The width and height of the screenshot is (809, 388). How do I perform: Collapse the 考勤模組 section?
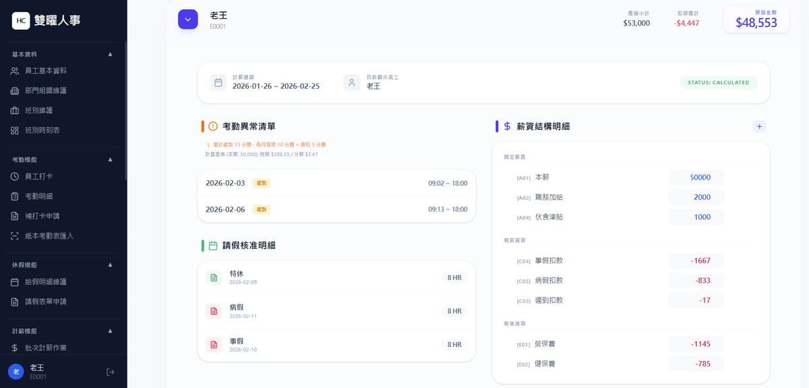[112, 159]
